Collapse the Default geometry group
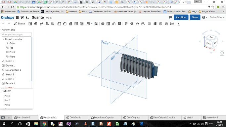This screenshot has width=226, height=127. [x=3, y=39]
